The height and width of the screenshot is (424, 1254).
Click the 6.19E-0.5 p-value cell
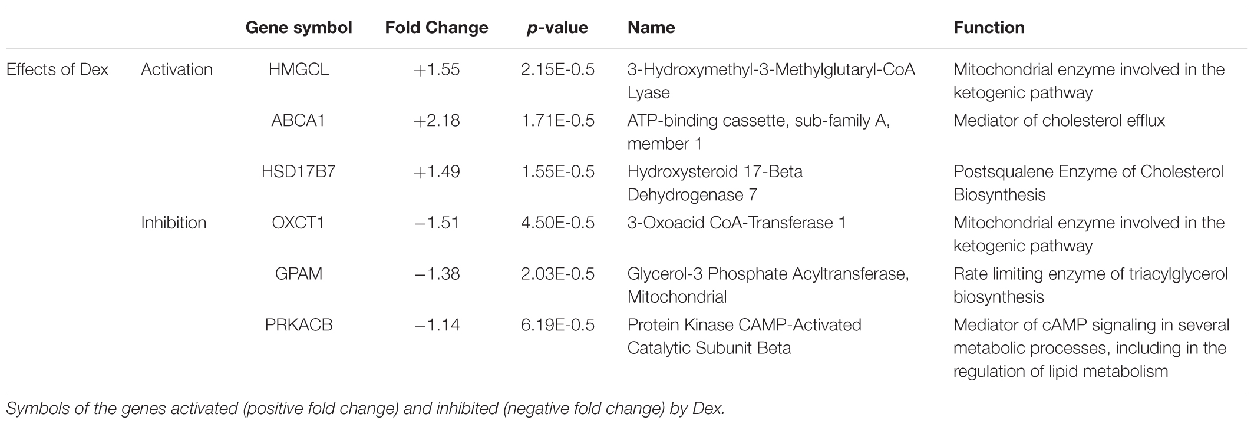pos(557,325)
